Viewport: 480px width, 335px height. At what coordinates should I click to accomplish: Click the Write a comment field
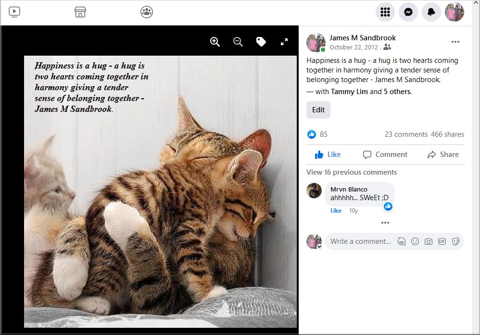click(361, 241)
